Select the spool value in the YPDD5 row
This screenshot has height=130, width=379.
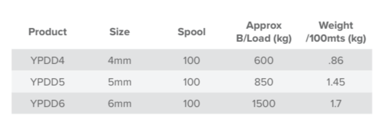(191, 82)
